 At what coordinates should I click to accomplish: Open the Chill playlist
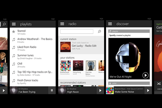click(x=33, y=65)
